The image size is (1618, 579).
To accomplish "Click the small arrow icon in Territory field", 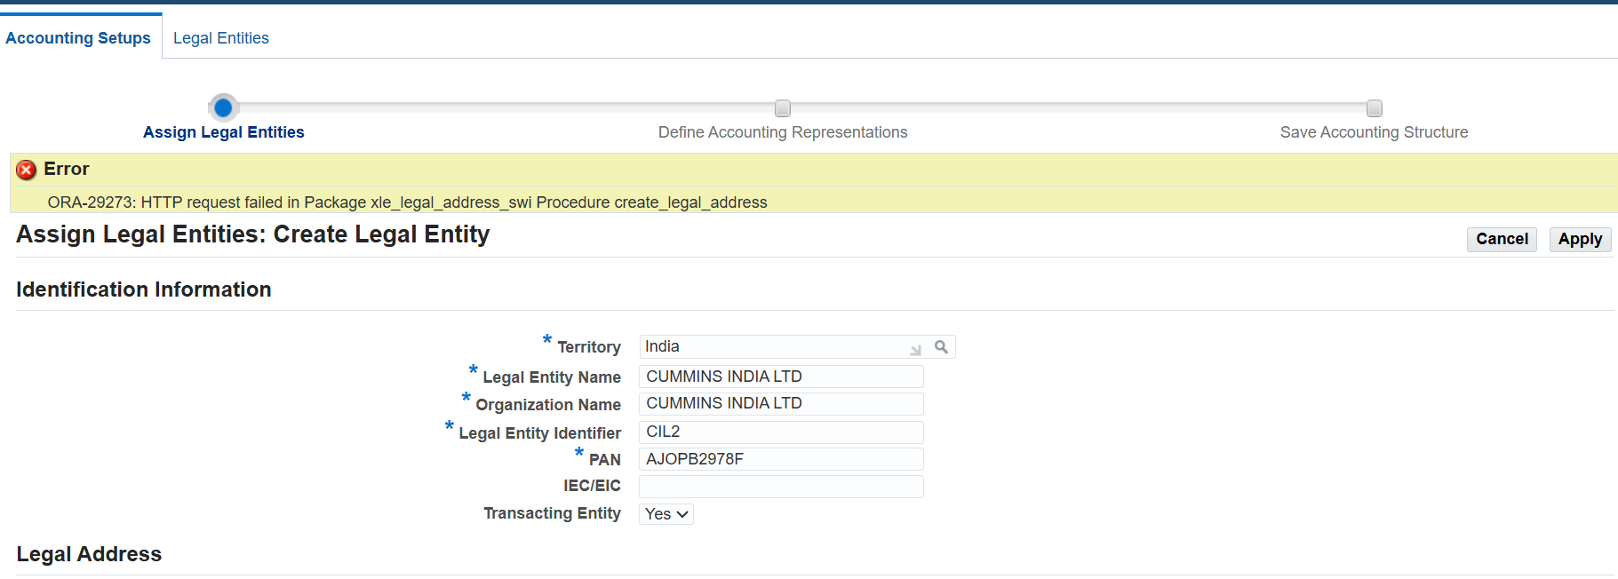I will click(915, 350).
